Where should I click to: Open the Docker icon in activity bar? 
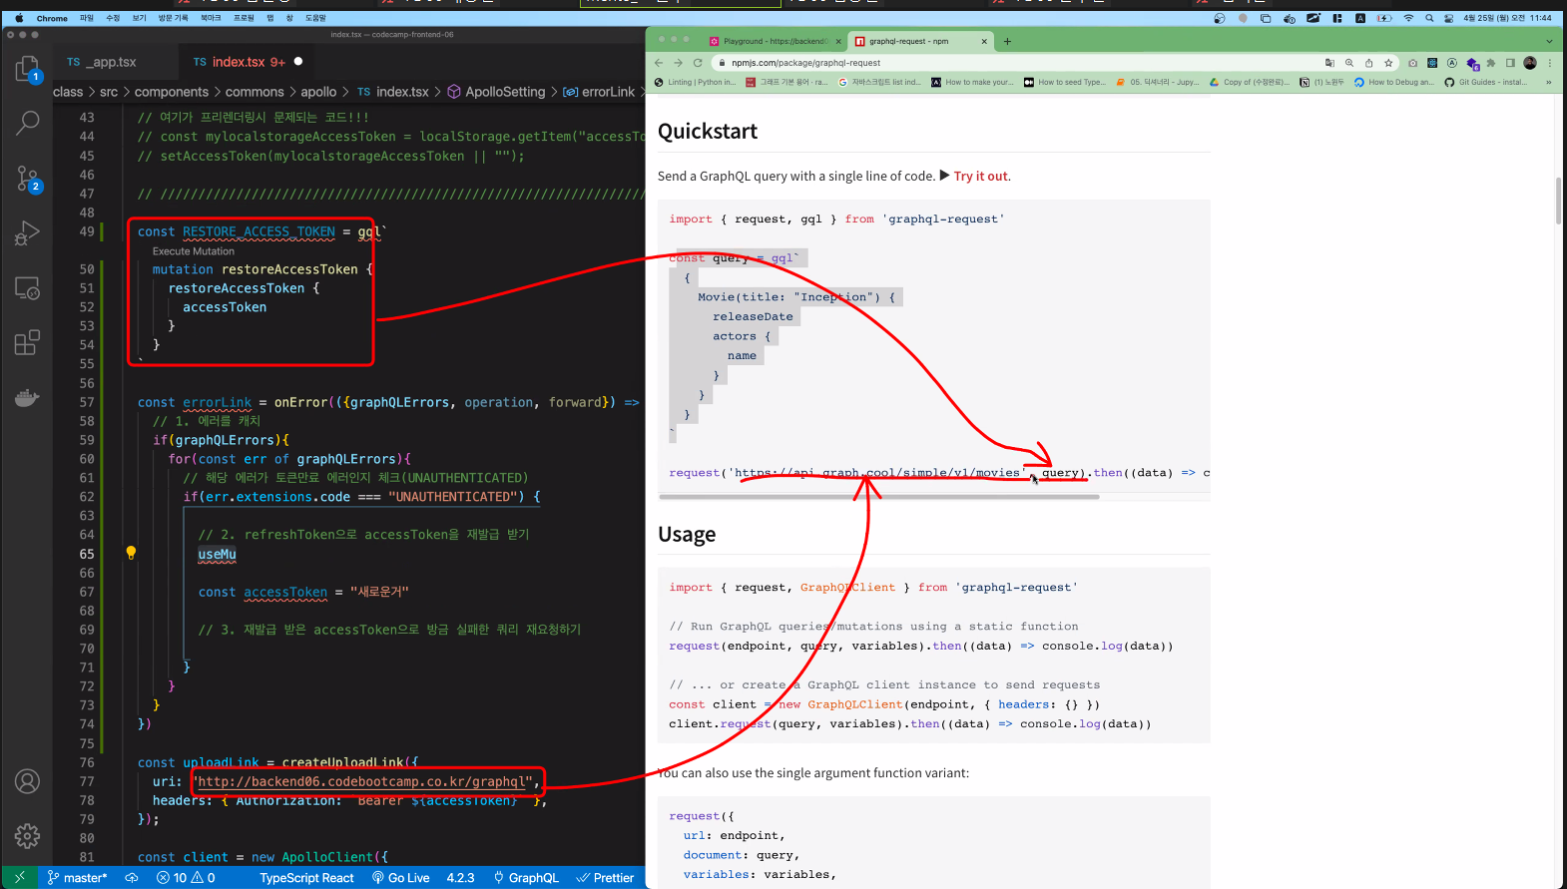[27, 397]
